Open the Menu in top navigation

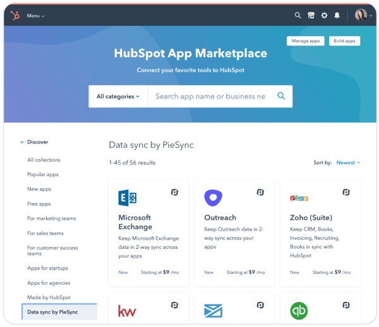coord(35,16)
